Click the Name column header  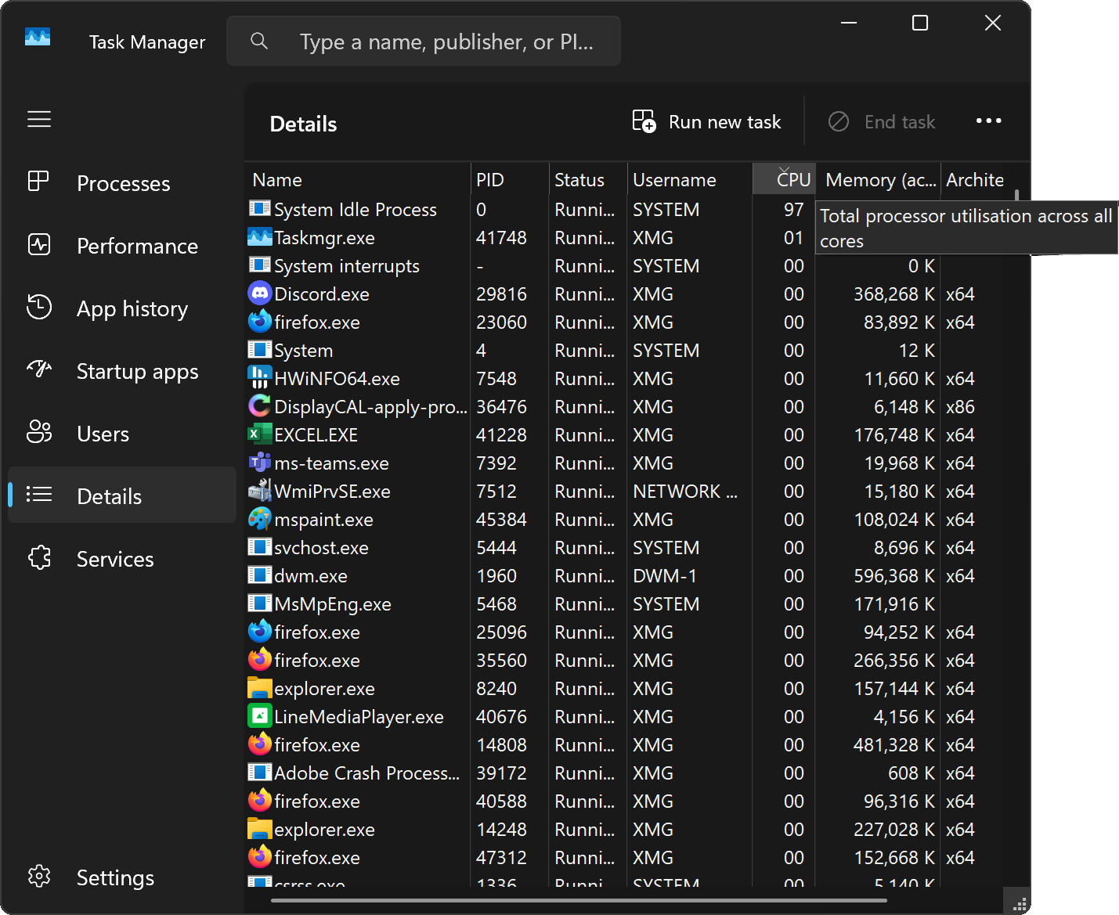coord(276,178)
